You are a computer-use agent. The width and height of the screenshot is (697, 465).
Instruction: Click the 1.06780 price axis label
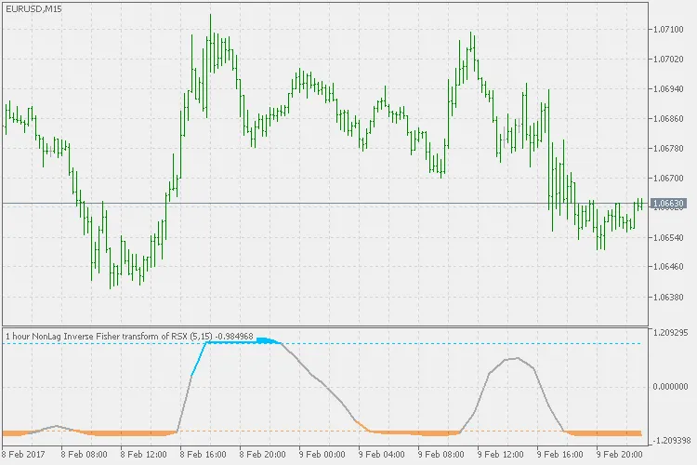click(x=669, y=149)
